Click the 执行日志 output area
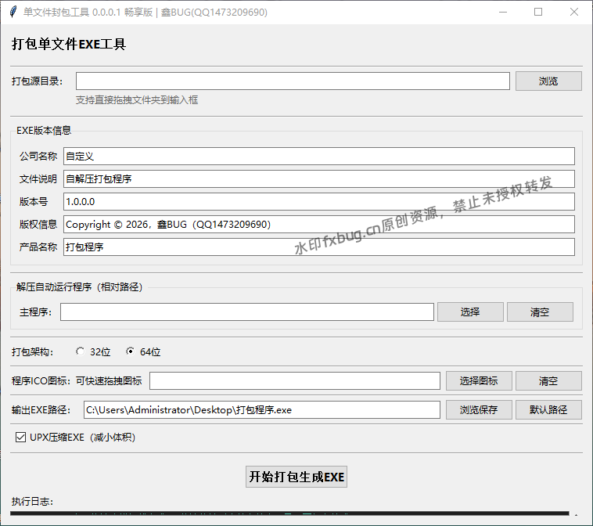This screenshot has height=526, width=593. click(x=289, y=513)
